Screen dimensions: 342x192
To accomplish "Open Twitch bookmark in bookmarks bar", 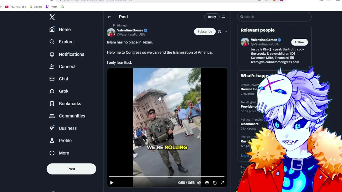I will (52, 7).
